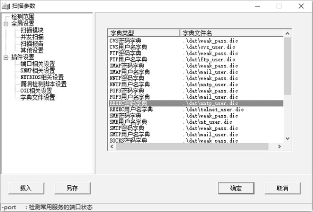Open 扫描模块 settings
Image resolution: width=313 pixels, height=212 pixels.
click(x=32, y=30)
